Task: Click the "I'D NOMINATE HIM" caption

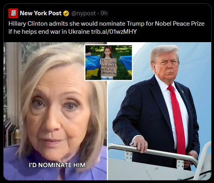Action: point(57,165)
